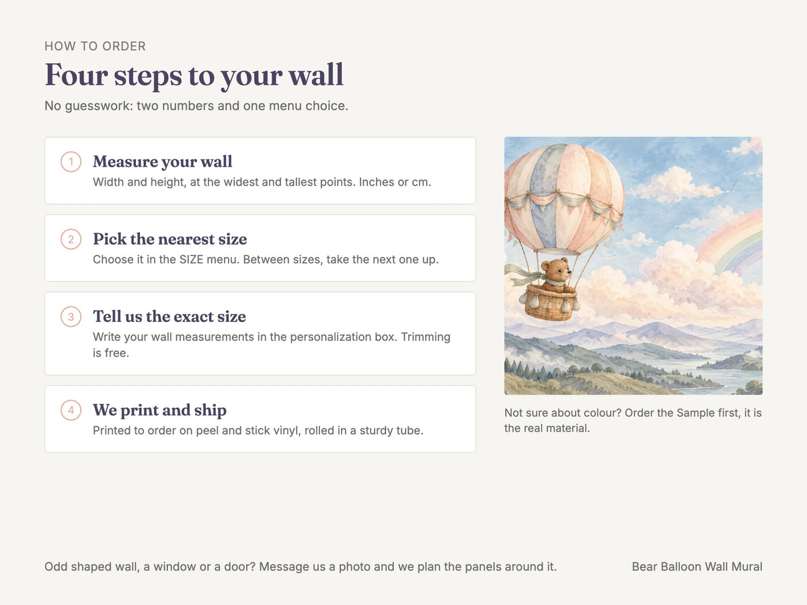Click the 'HOW TO ORDER' label
The height and width of the screenshot is (605, 807).
(x=95, y=46)
